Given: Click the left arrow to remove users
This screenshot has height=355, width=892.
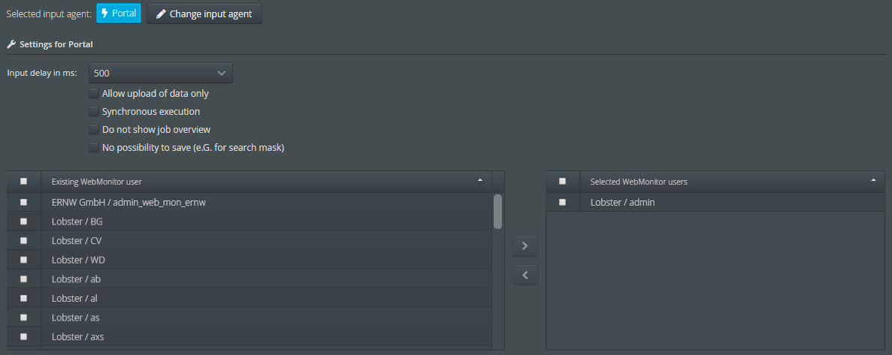Looking at the screenshot, I should (525, 275).
